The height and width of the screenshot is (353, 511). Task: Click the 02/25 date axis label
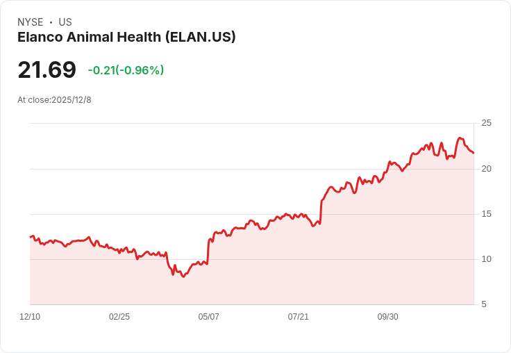point(119,317)
